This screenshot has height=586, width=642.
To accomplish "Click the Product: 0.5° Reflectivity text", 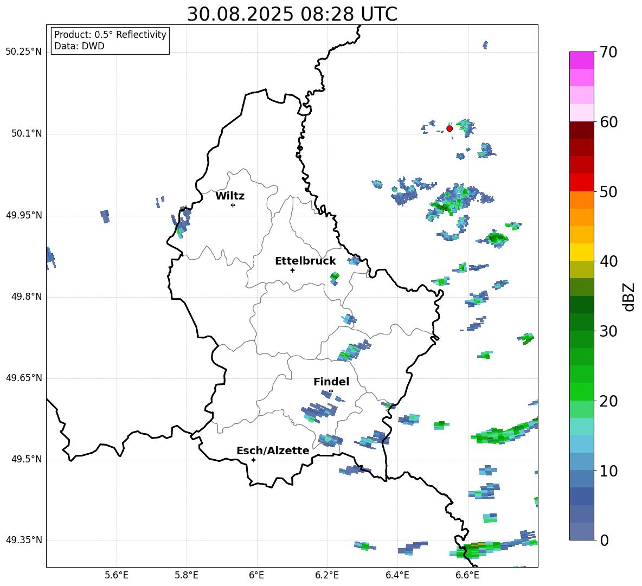I will [110, 35].
